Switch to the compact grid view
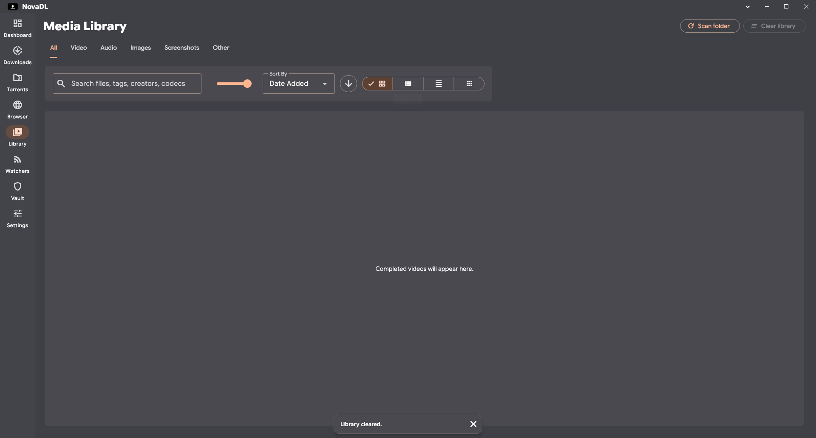This screenshot has width=816, height=438. click(469, 84)
